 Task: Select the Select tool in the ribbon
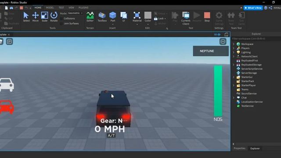point(26,17)
